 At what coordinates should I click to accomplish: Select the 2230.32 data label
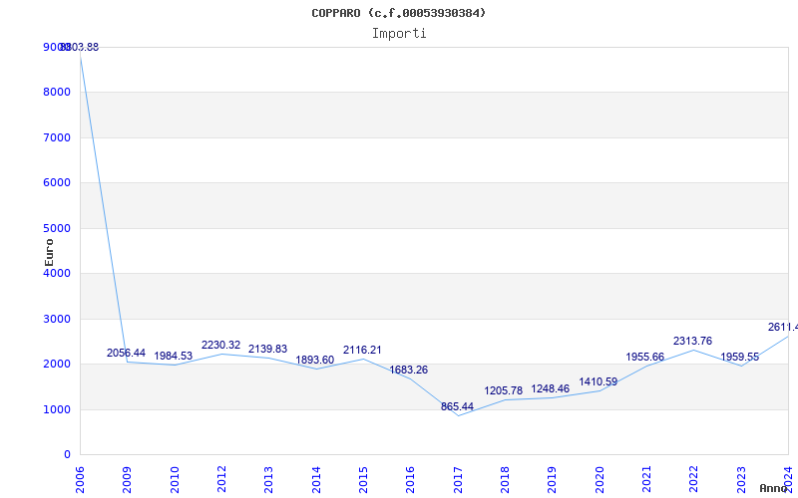click(220, 345)
